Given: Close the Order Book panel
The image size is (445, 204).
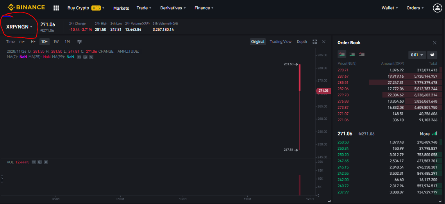Looking at the screenshot, I should click(434, 43).
